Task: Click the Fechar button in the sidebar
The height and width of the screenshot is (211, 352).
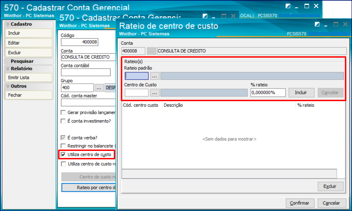Action: tap(29, 95)
